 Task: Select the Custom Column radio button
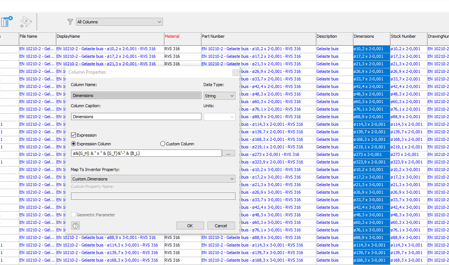(x=163, y=144)
